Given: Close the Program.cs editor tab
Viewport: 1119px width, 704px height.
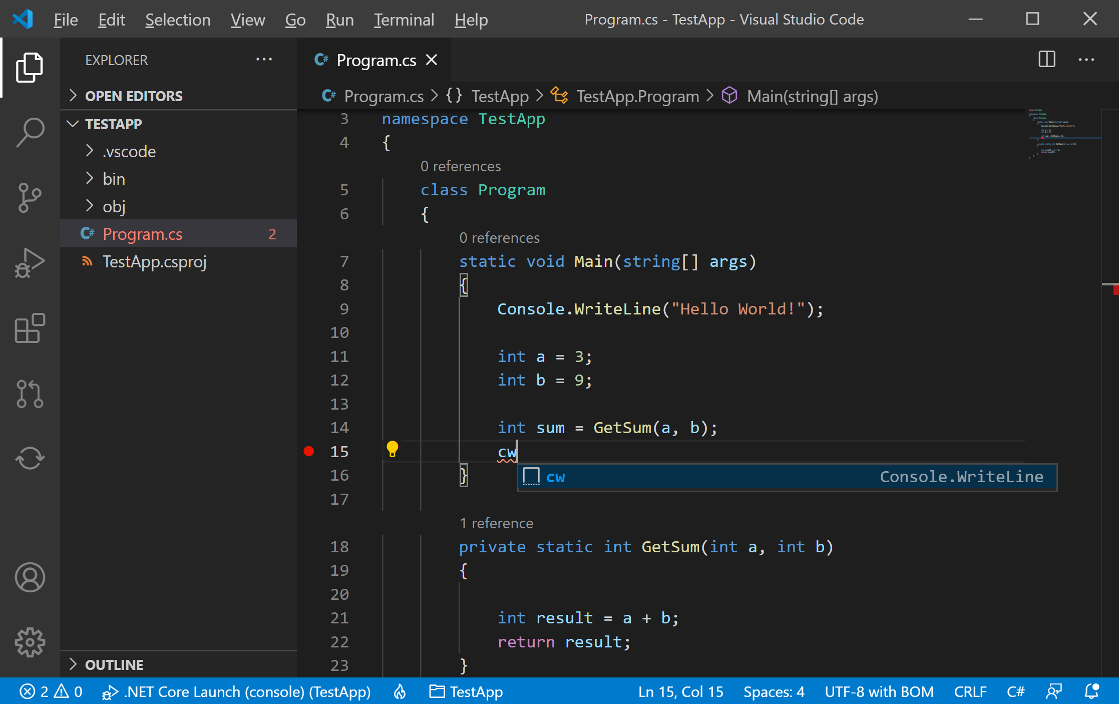Looking at the screenshot, I should [432, 60].
